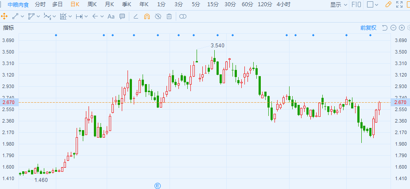Open the 显示 display dropdown
The width and height of the screenshot is (410, 189).
tap(339, 4)
